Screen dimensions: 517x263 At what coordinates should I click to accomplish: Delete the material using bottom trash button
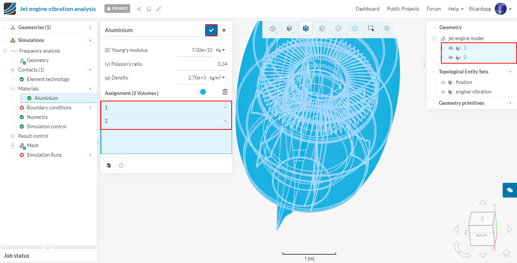121,165
